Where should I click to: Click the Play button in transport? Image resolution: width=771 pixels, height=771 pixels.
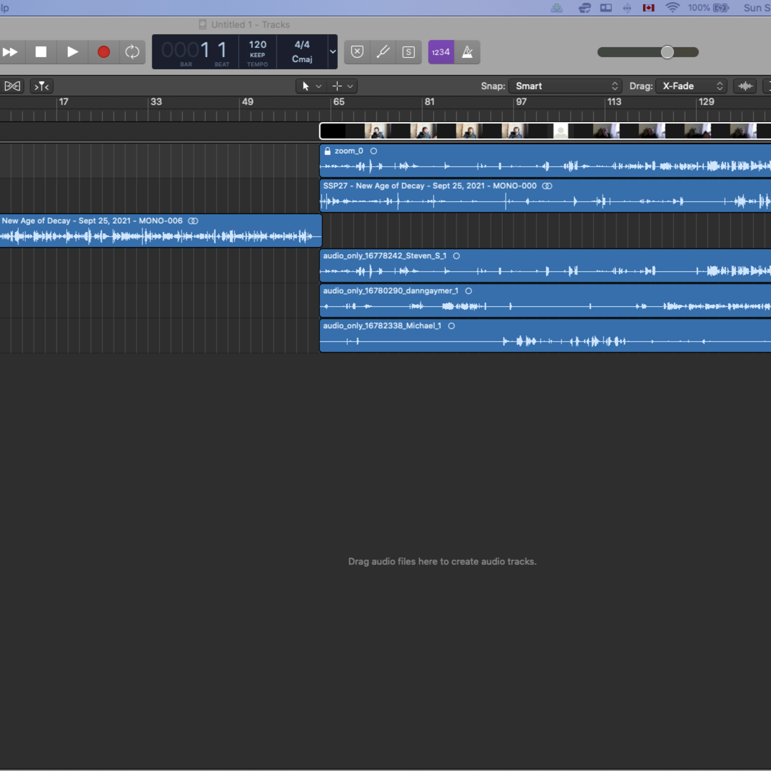pos(72,52)
